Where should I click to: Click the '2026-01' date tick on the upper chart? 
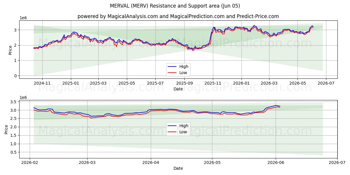point(242,83)
